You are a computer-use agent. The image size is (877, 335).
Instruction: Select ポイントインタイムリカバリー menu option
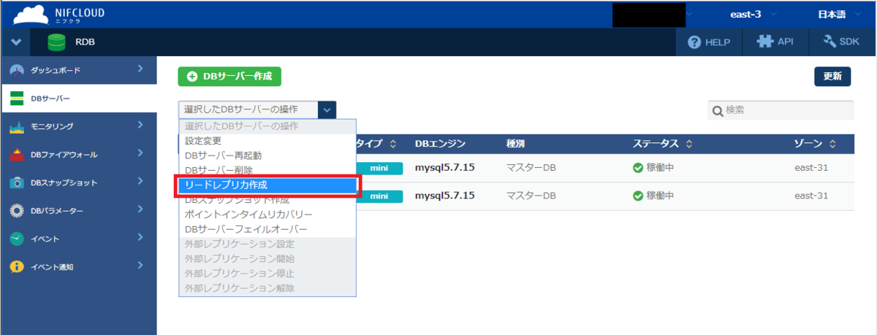coord(248,215)
